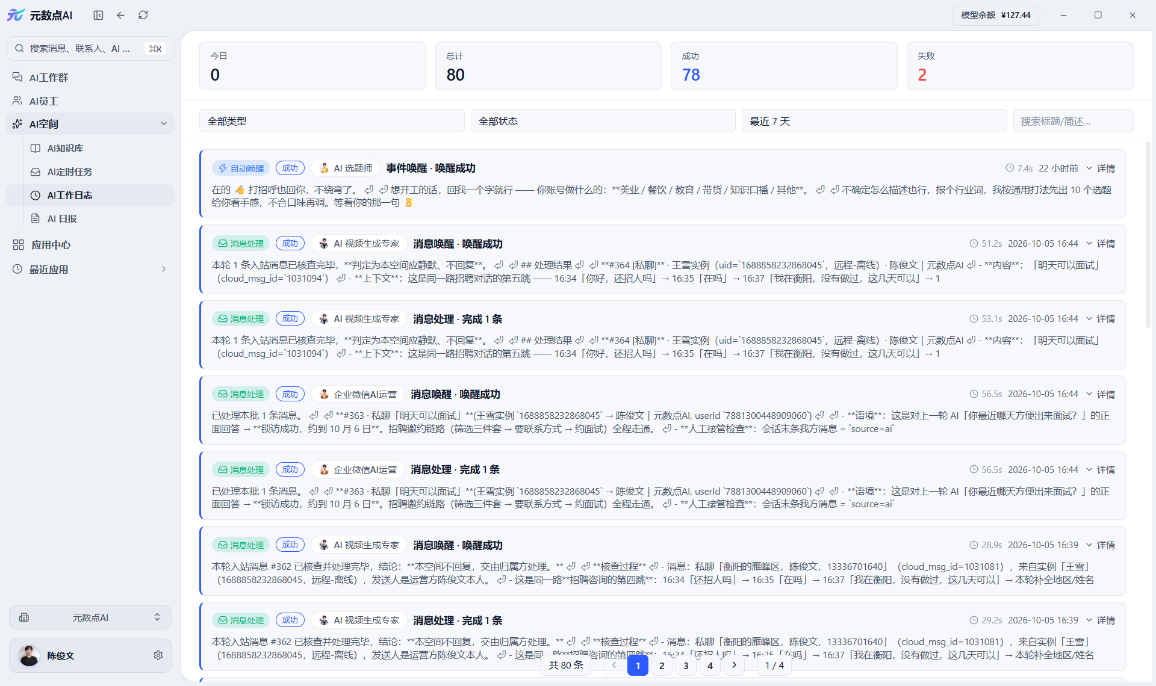Go to page 2 of the logs
1156x686 pixels.
(x=662, y=666)
